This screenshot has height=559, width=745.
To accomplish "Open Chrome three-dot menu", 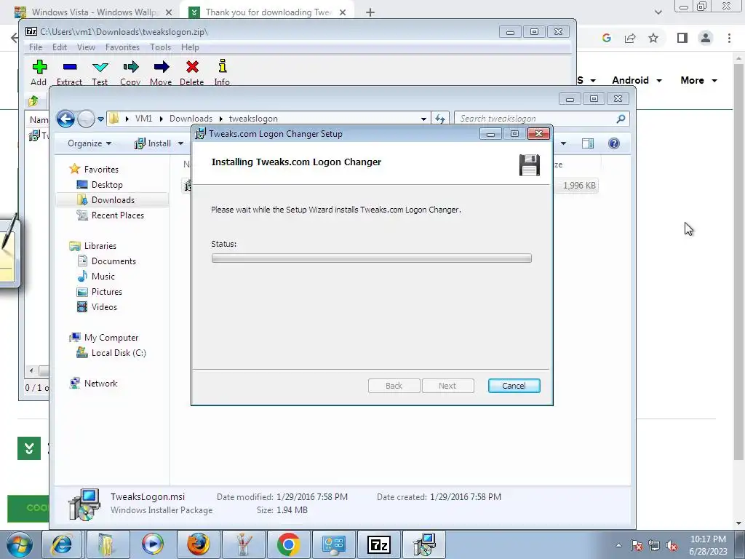I will pyautogui.click(x=729, y=38).
